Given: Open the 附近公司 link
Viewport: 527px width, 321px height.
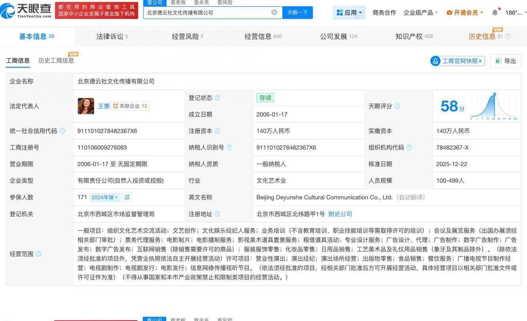Looking at the screenshot, I should 340,214.
